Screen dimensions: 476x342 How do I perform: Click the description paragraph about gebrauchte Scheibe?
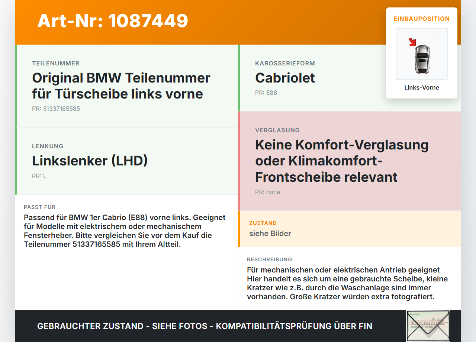(x=347, y=283)
